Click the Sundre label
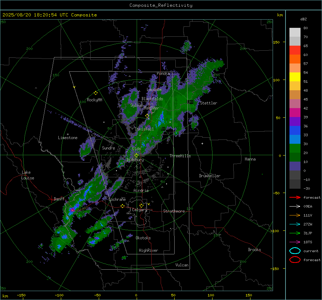Image resolution: width=322 pixels, height=300 pixels. click(108, 148)
